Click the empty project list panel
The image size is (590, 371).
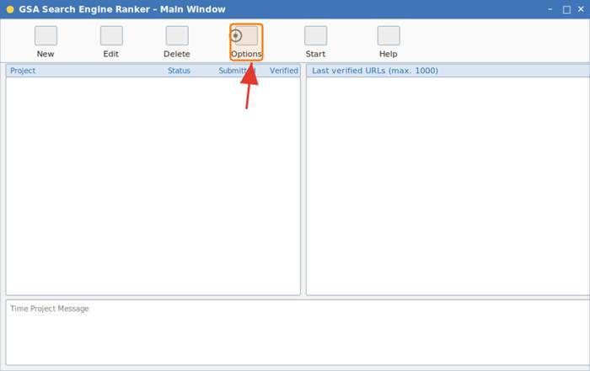pos(153,186)
